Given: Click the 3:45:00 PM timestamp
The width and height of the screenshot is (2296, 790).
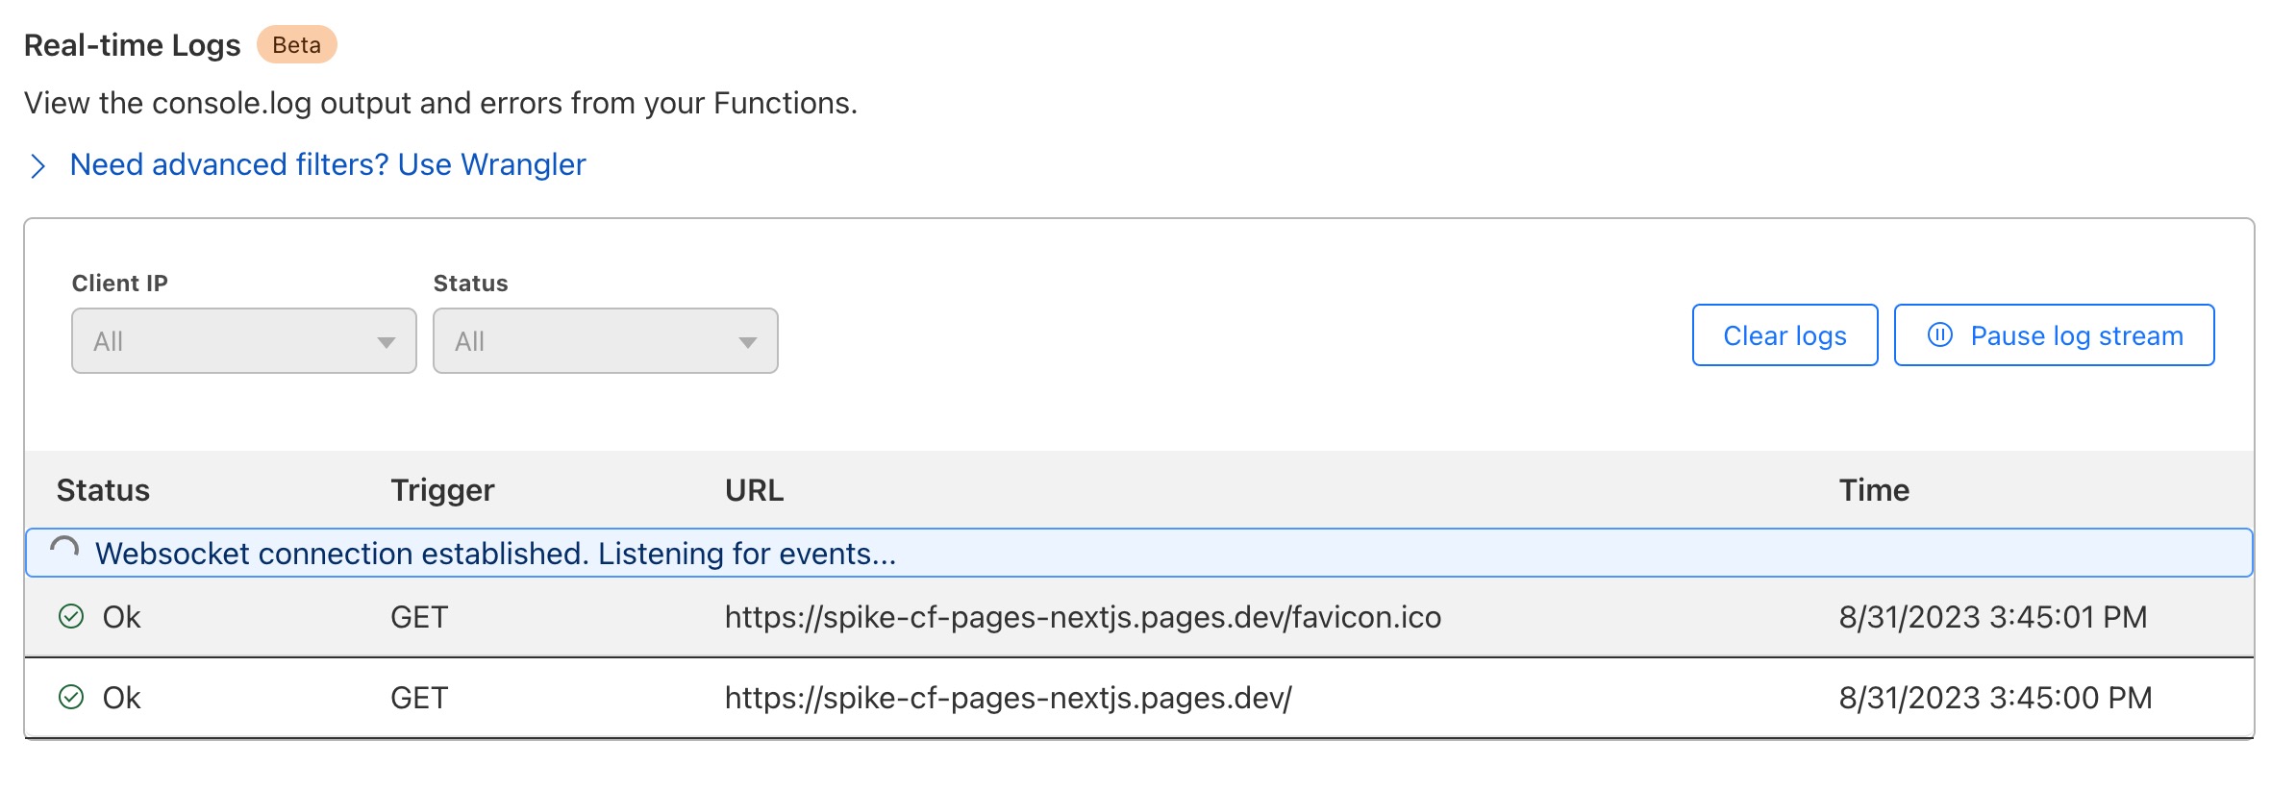Looking at the screenshot, I should [x=1995, y=698].
